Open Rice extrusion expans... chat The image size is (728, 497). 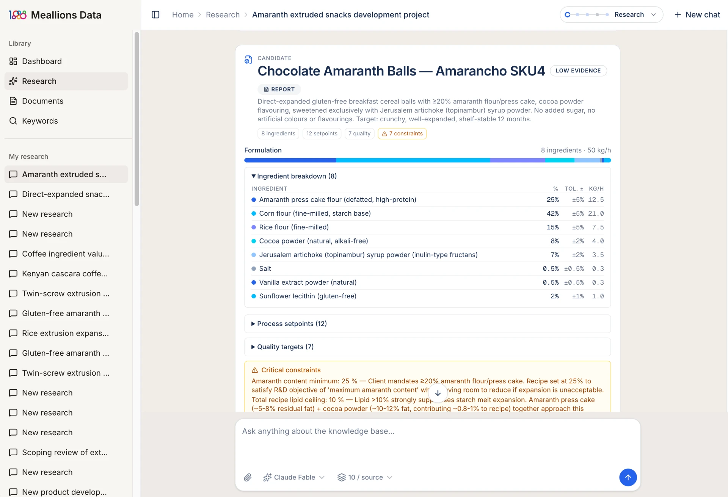[x=66, y=333]
